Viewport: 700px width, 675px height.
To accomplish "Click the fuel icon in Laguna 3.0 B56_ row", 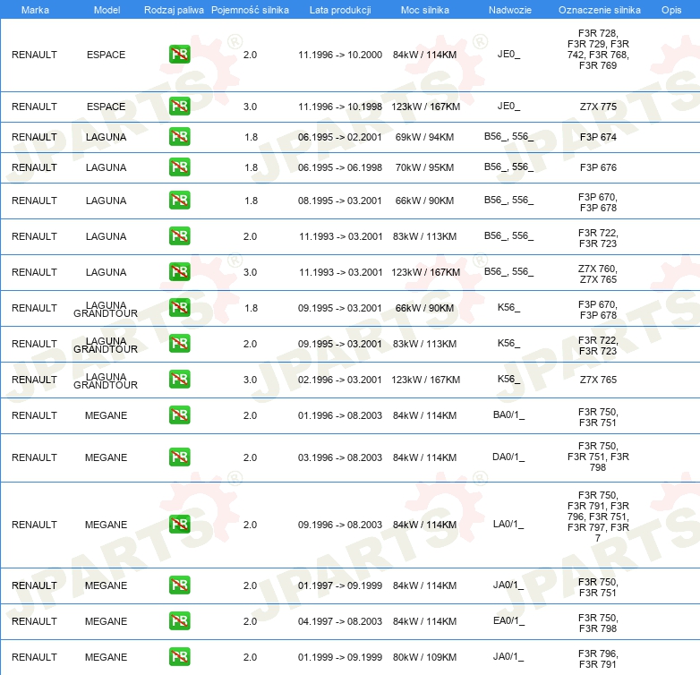I will [x=179, y=272].
